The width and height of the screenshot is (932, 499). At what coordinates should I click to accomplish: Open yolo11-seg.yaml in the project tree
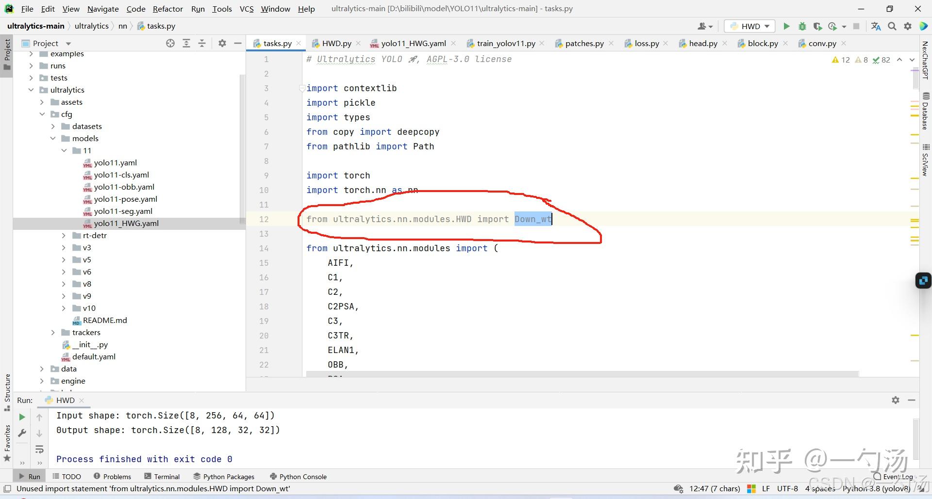pos(123,211)
